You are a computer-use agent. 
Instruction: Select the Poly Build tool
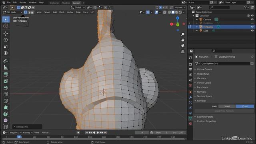(6, 108)
